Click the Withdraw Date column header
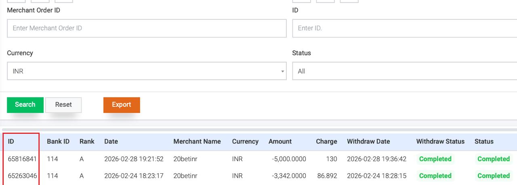Screen dimensions: 517x185 point(368,141)
